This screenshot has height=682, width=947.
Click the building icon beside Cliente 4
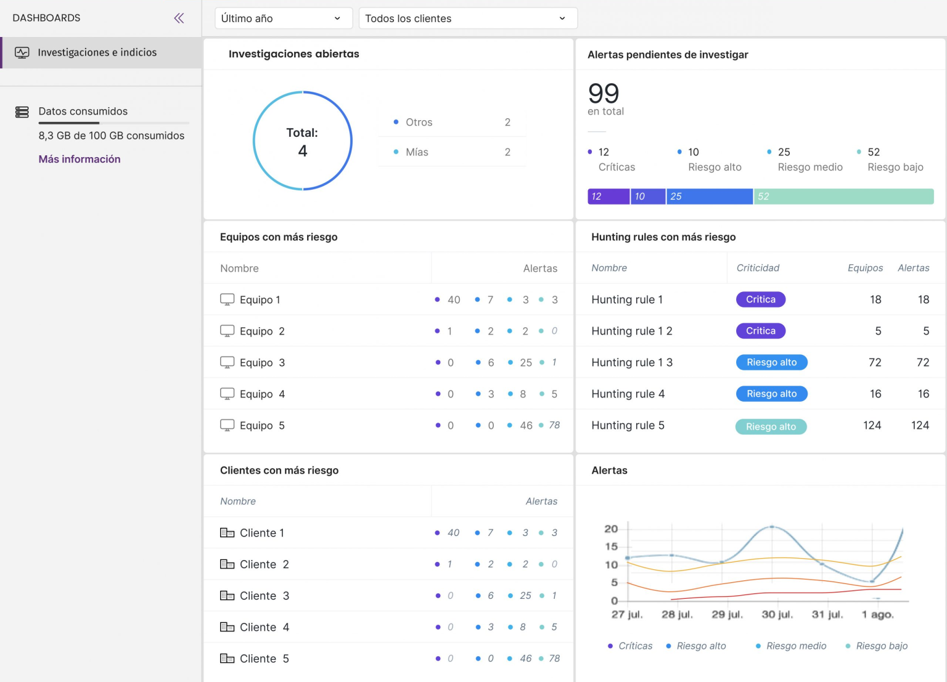227,627
